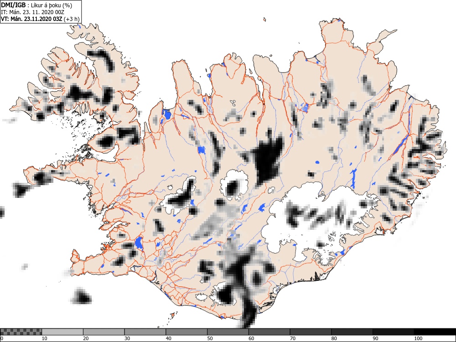Screen dimensions: 456x342
Task: Pick the 70–80 dark gray legend segment
Action: point(311,332)
